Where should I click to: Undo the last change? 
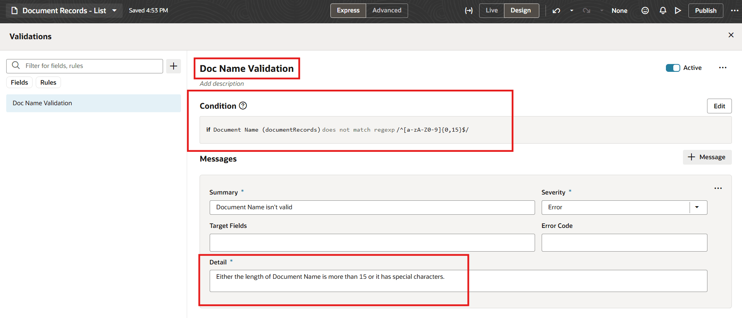click(556, 10)
